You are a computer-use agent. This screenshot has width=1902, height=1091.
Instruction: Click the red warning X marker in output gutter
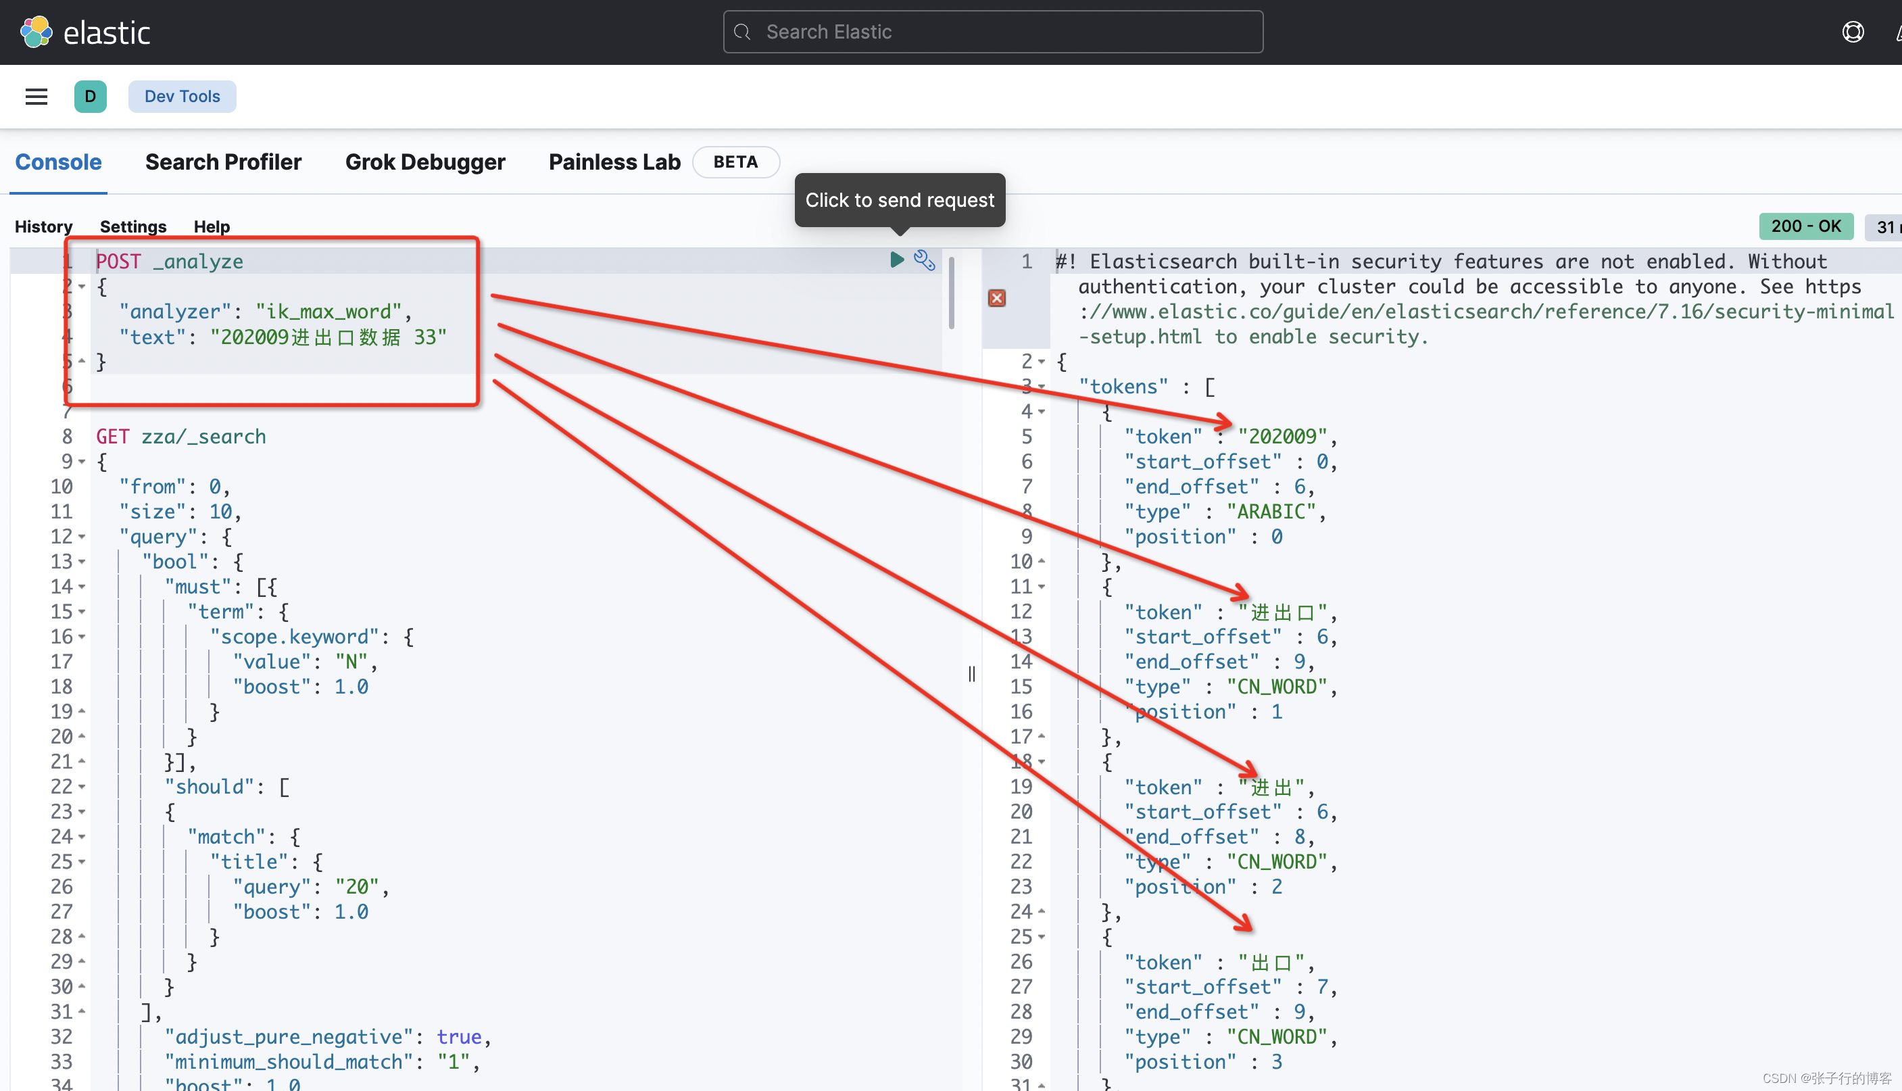click(996, 298)
